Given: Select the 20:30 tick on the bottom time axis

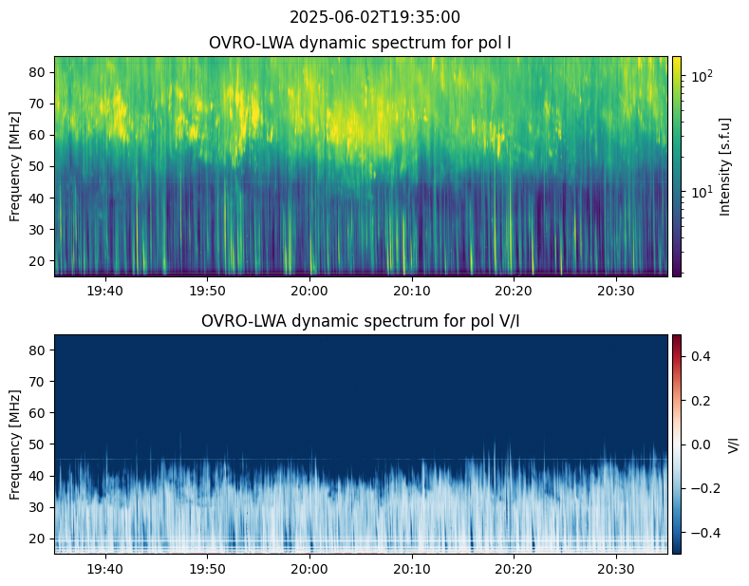Looking at the screenshot, I should 616,568.
